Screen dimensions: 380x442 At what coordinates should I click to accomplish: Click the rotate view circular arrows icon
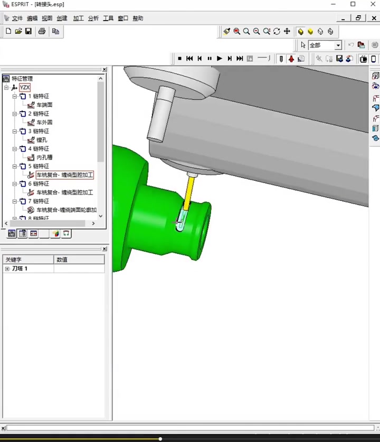click(x=277, y=31)
